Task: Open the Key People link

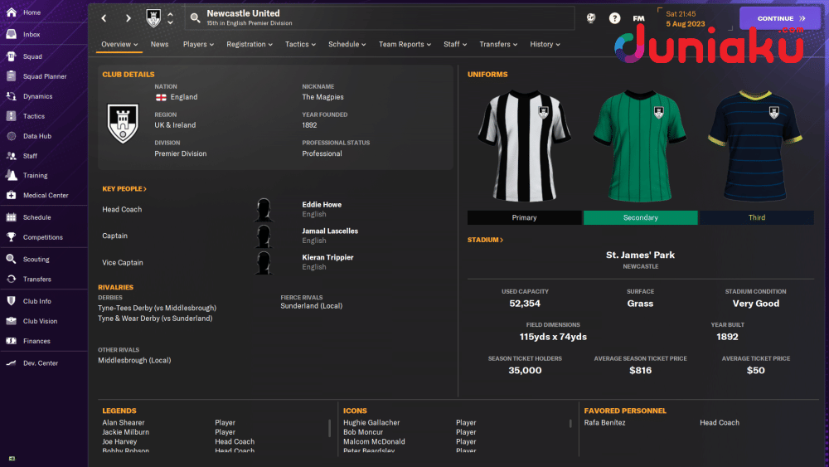Action: click(124, 189)
